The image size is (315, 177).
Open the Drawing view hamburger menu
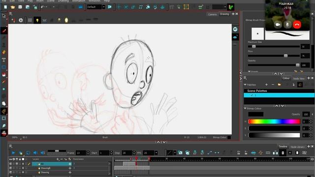[x=11, y=14]
